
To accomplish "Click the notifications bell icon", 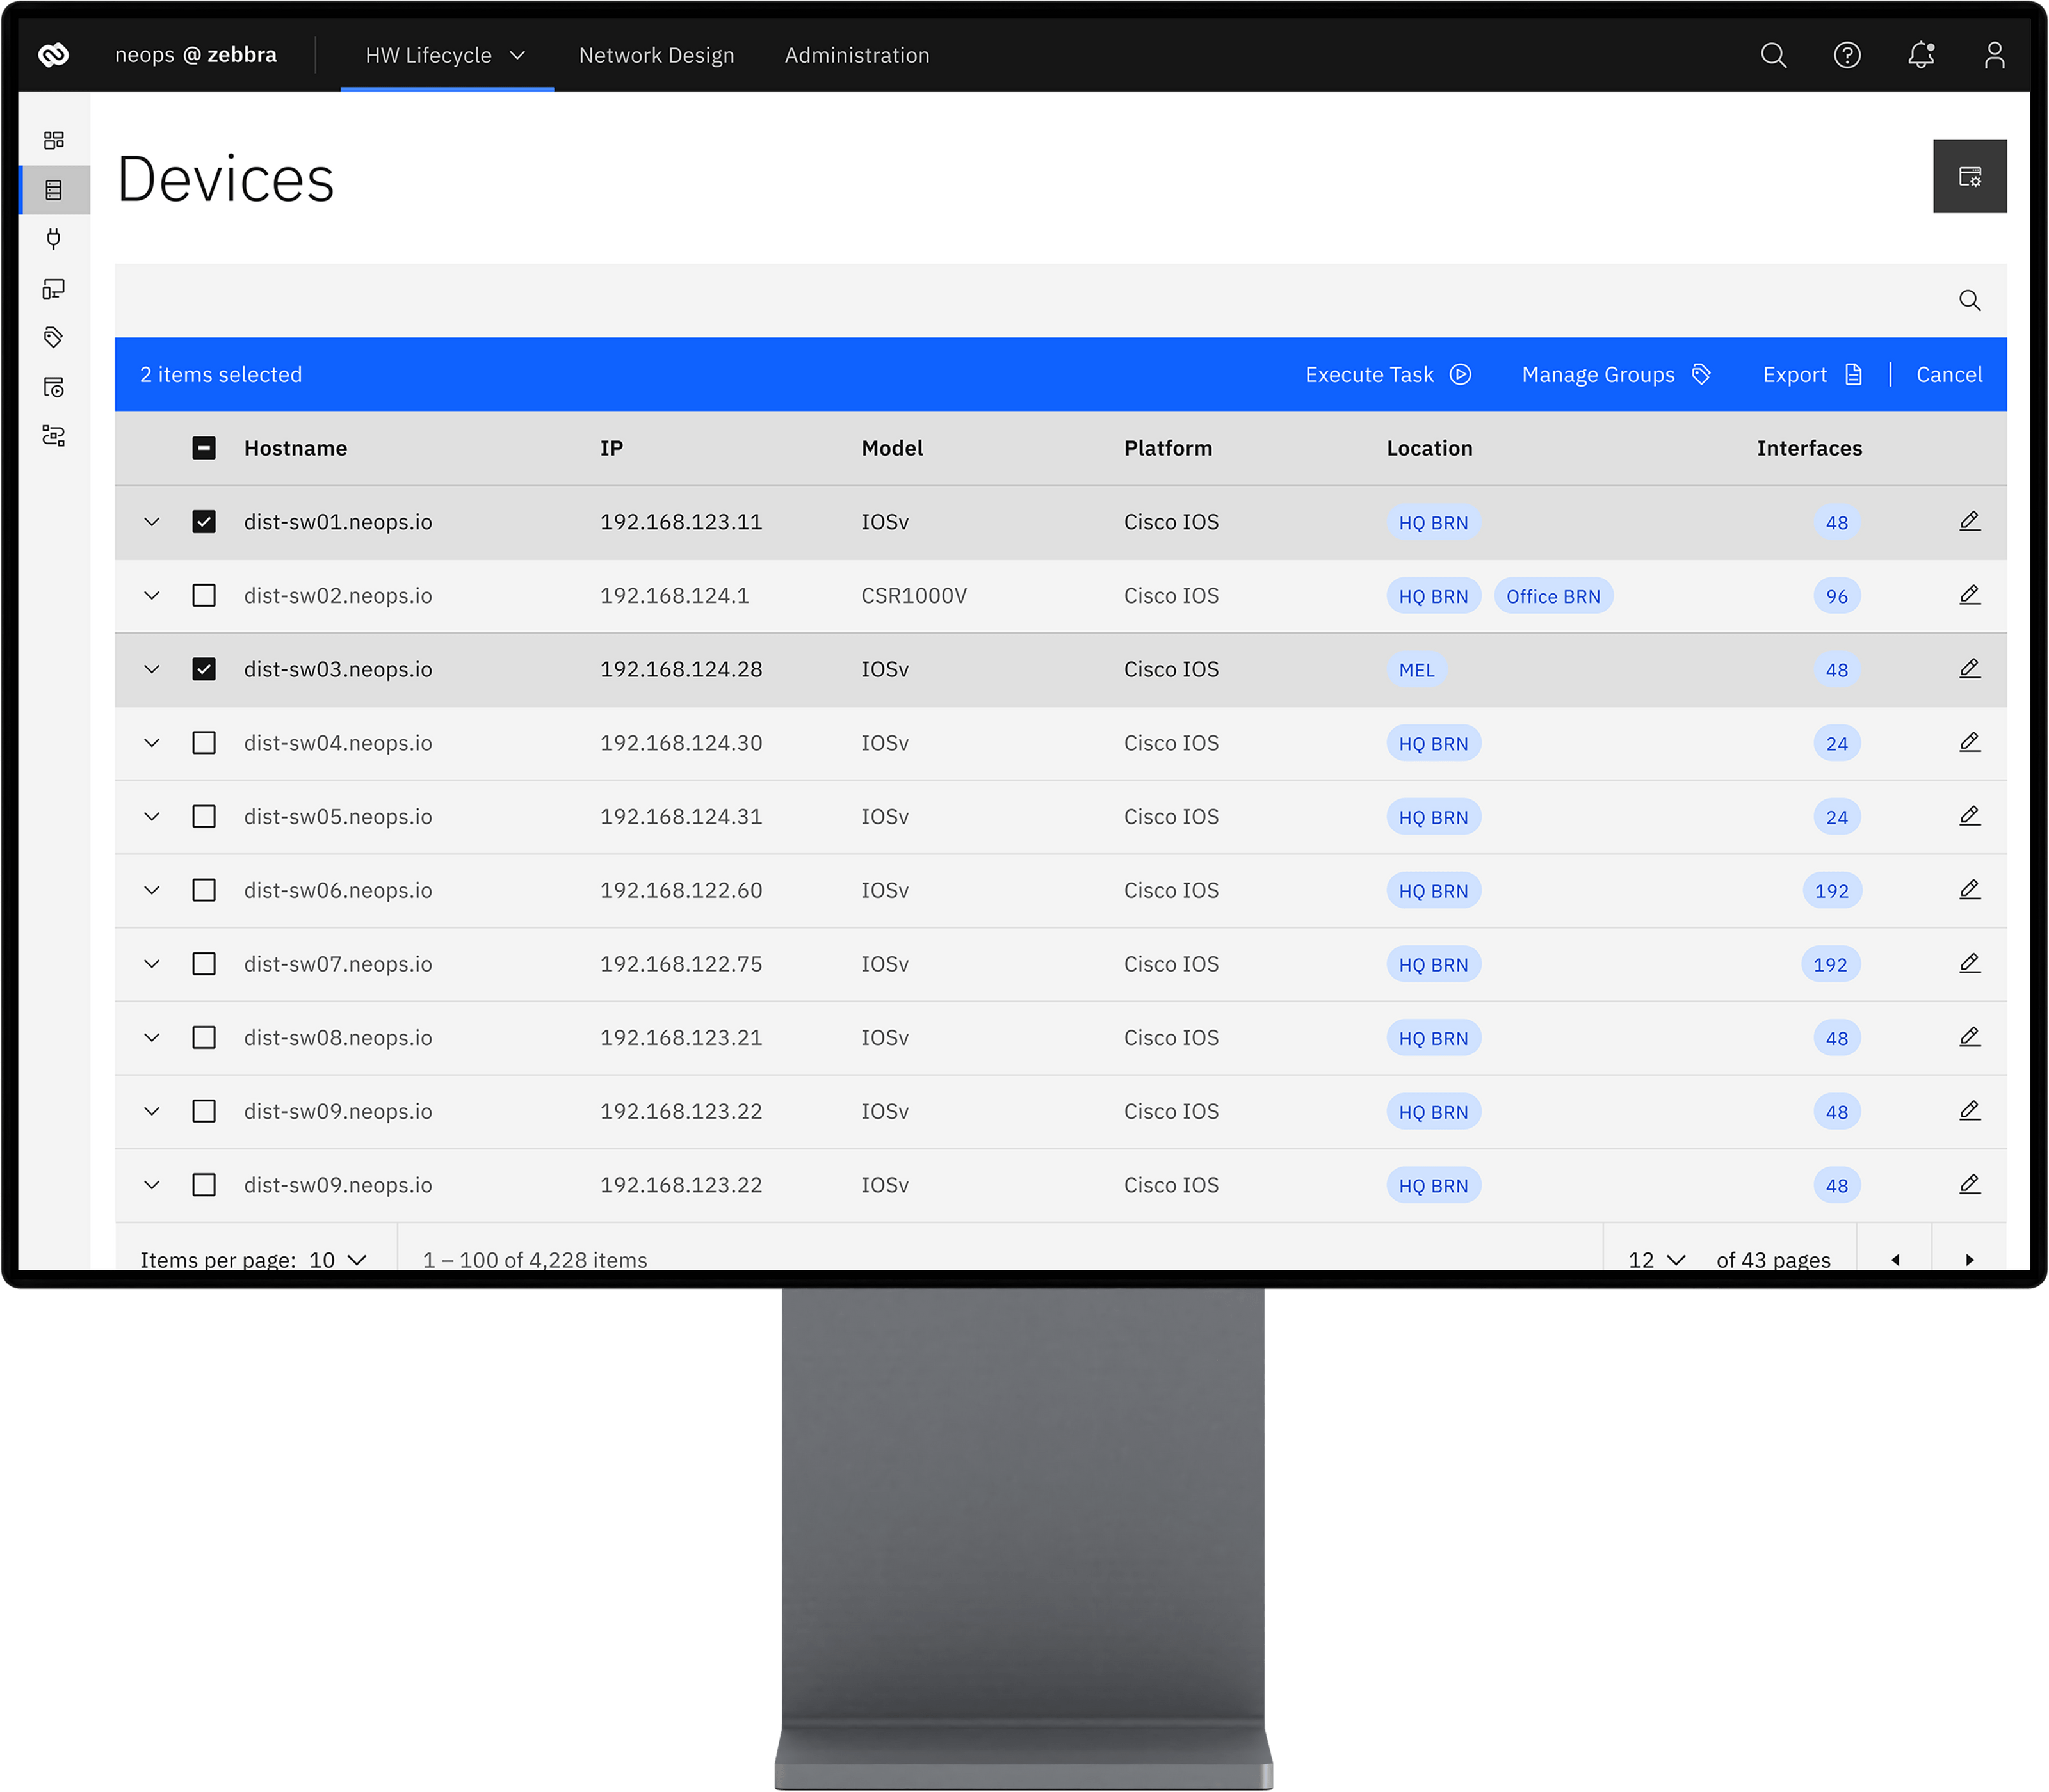I will (1920, 55).
